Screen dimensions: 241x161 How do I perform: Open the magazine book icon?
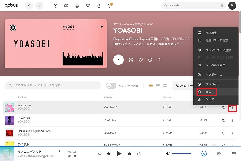66,6
